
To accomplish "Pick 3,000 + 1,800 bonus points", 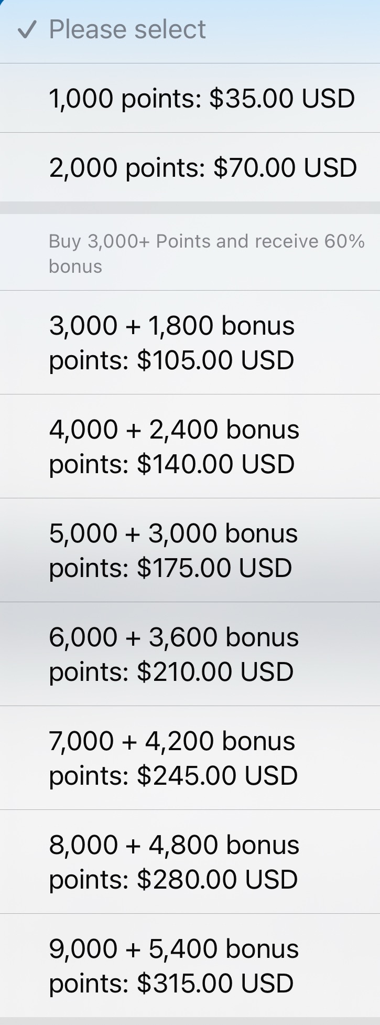I will tap(172, 343).
